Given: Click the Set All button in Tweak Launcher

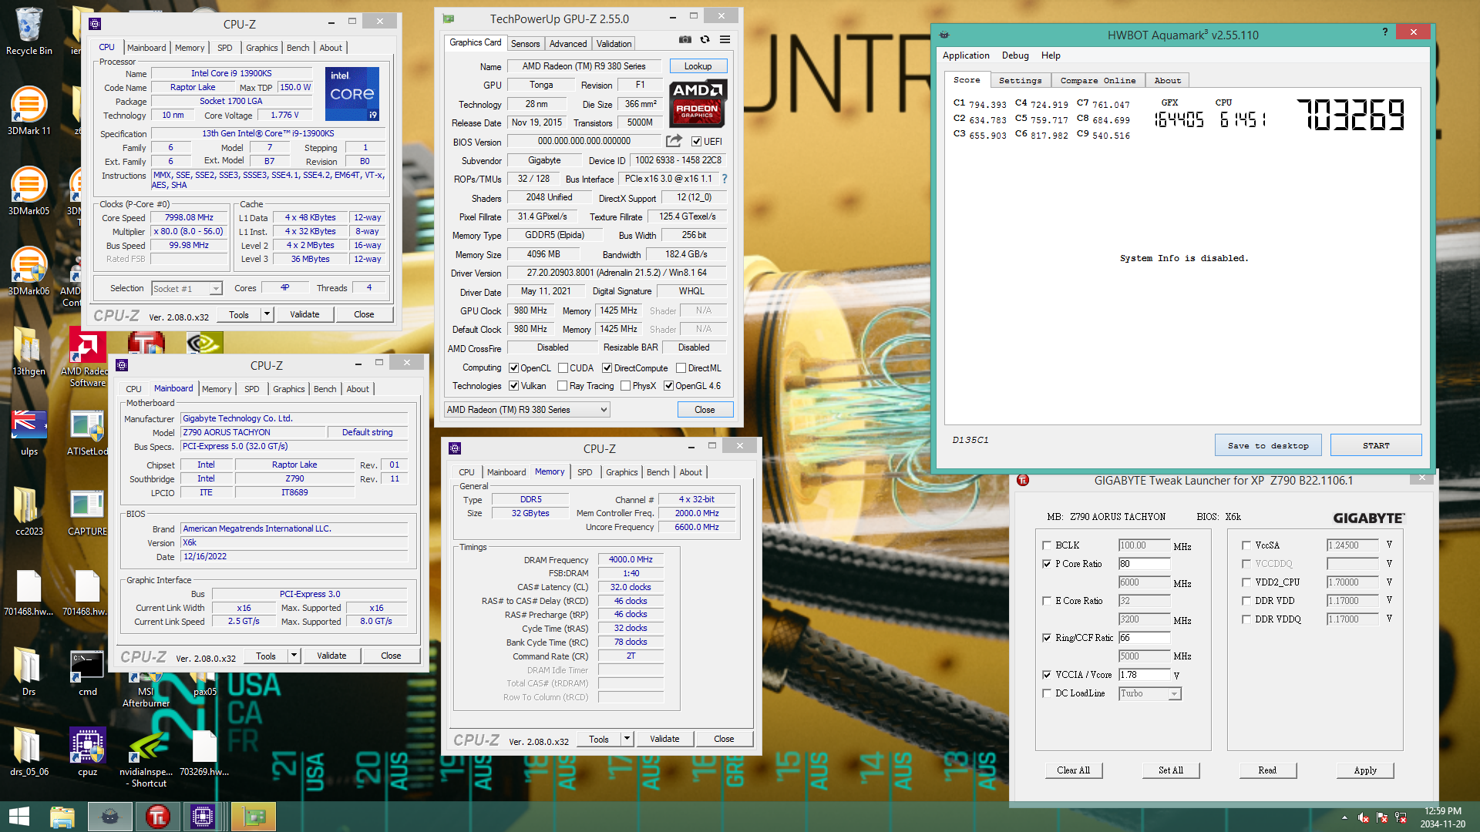Looking at the screenshot, I should [1171, 770].
